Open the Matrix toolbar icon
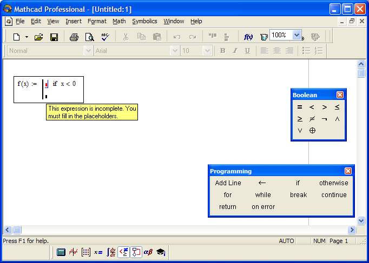 [x=86, y=252]
